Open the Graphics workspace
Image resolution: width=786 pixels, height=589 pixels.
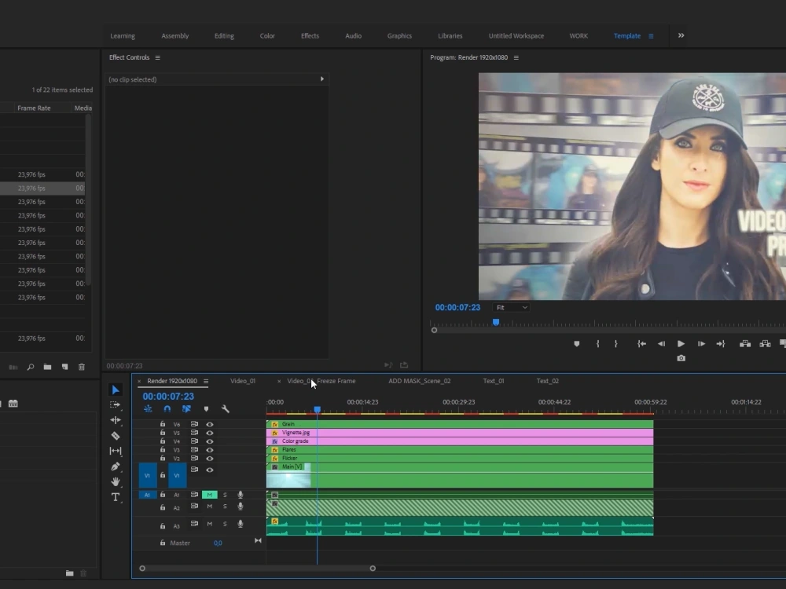pos(399,36)
